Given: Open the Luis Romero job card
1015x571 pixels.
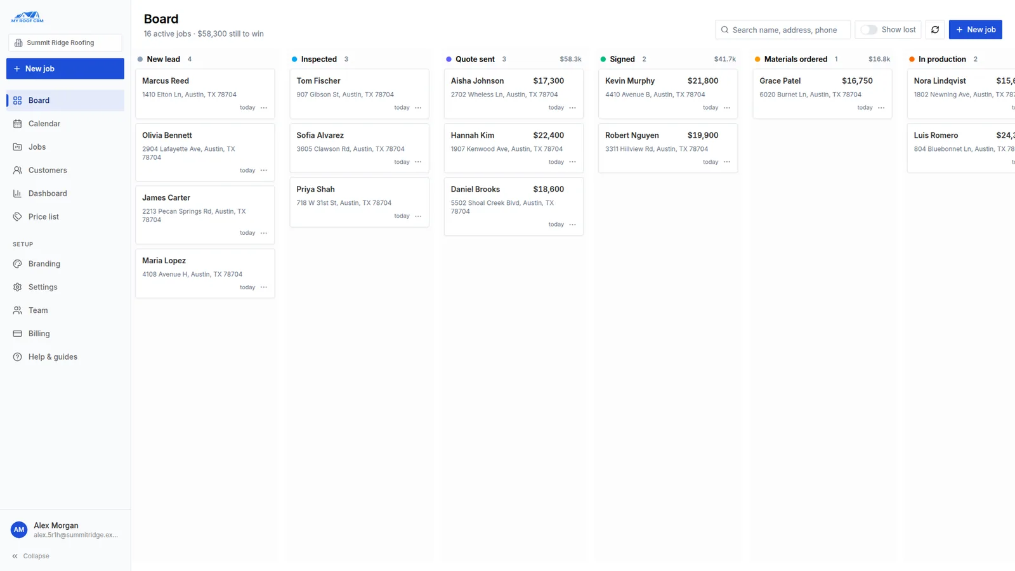Looking at the screenshot, I should coord(962,148).
